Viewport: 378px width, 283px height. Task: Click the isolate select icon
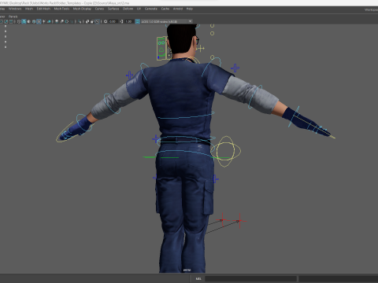click(80, 21)
